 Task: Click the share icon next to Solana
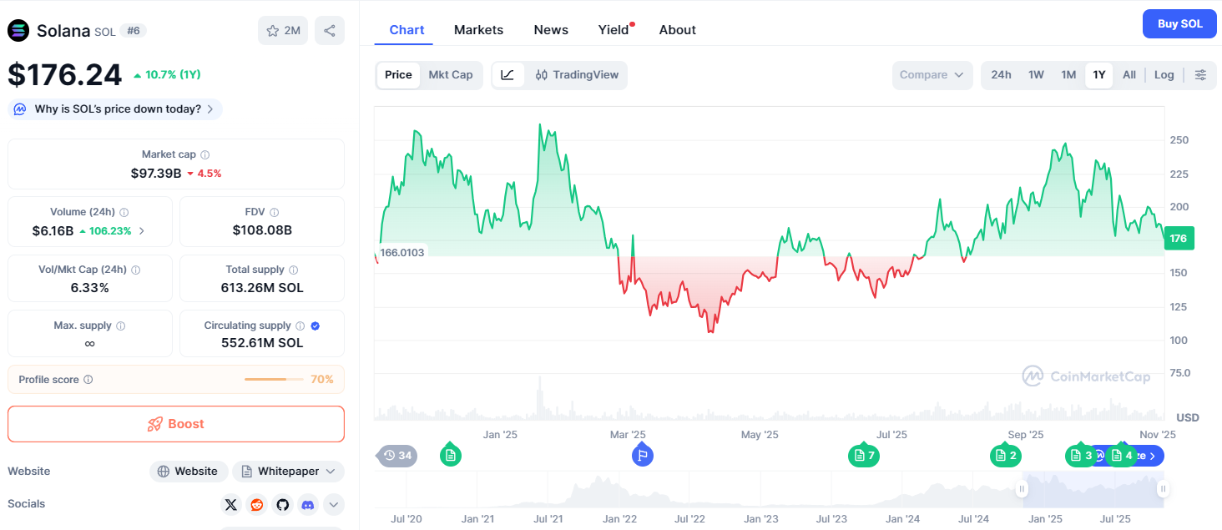[330, 31]
